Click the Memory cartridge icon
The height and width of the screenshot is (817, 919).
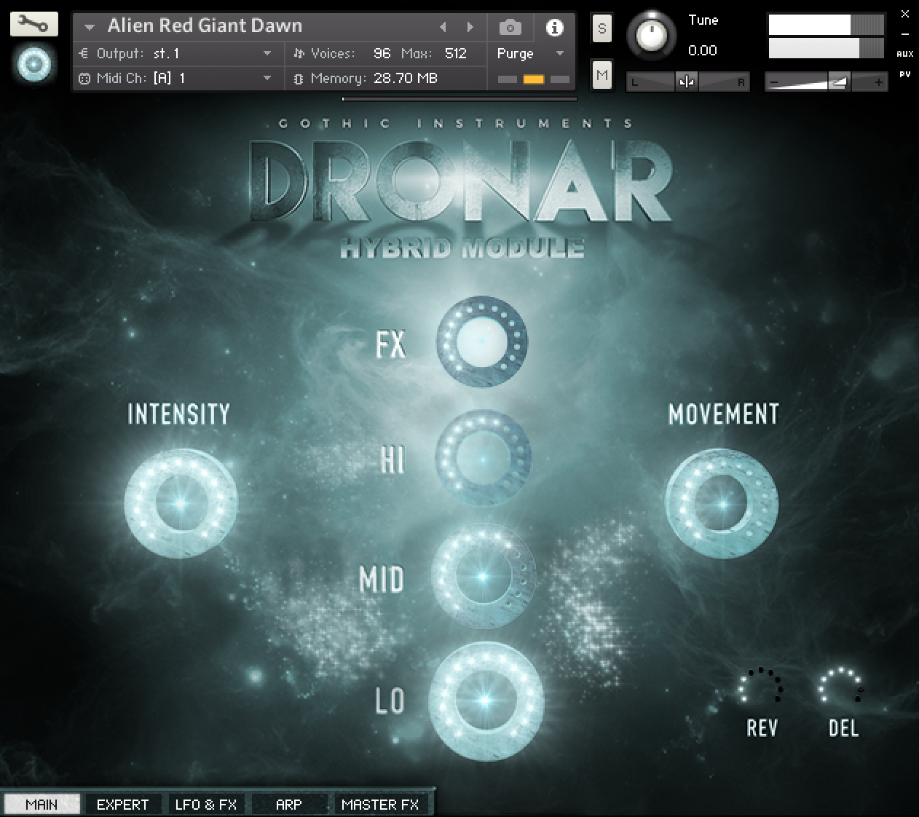(x=299, y=78)
